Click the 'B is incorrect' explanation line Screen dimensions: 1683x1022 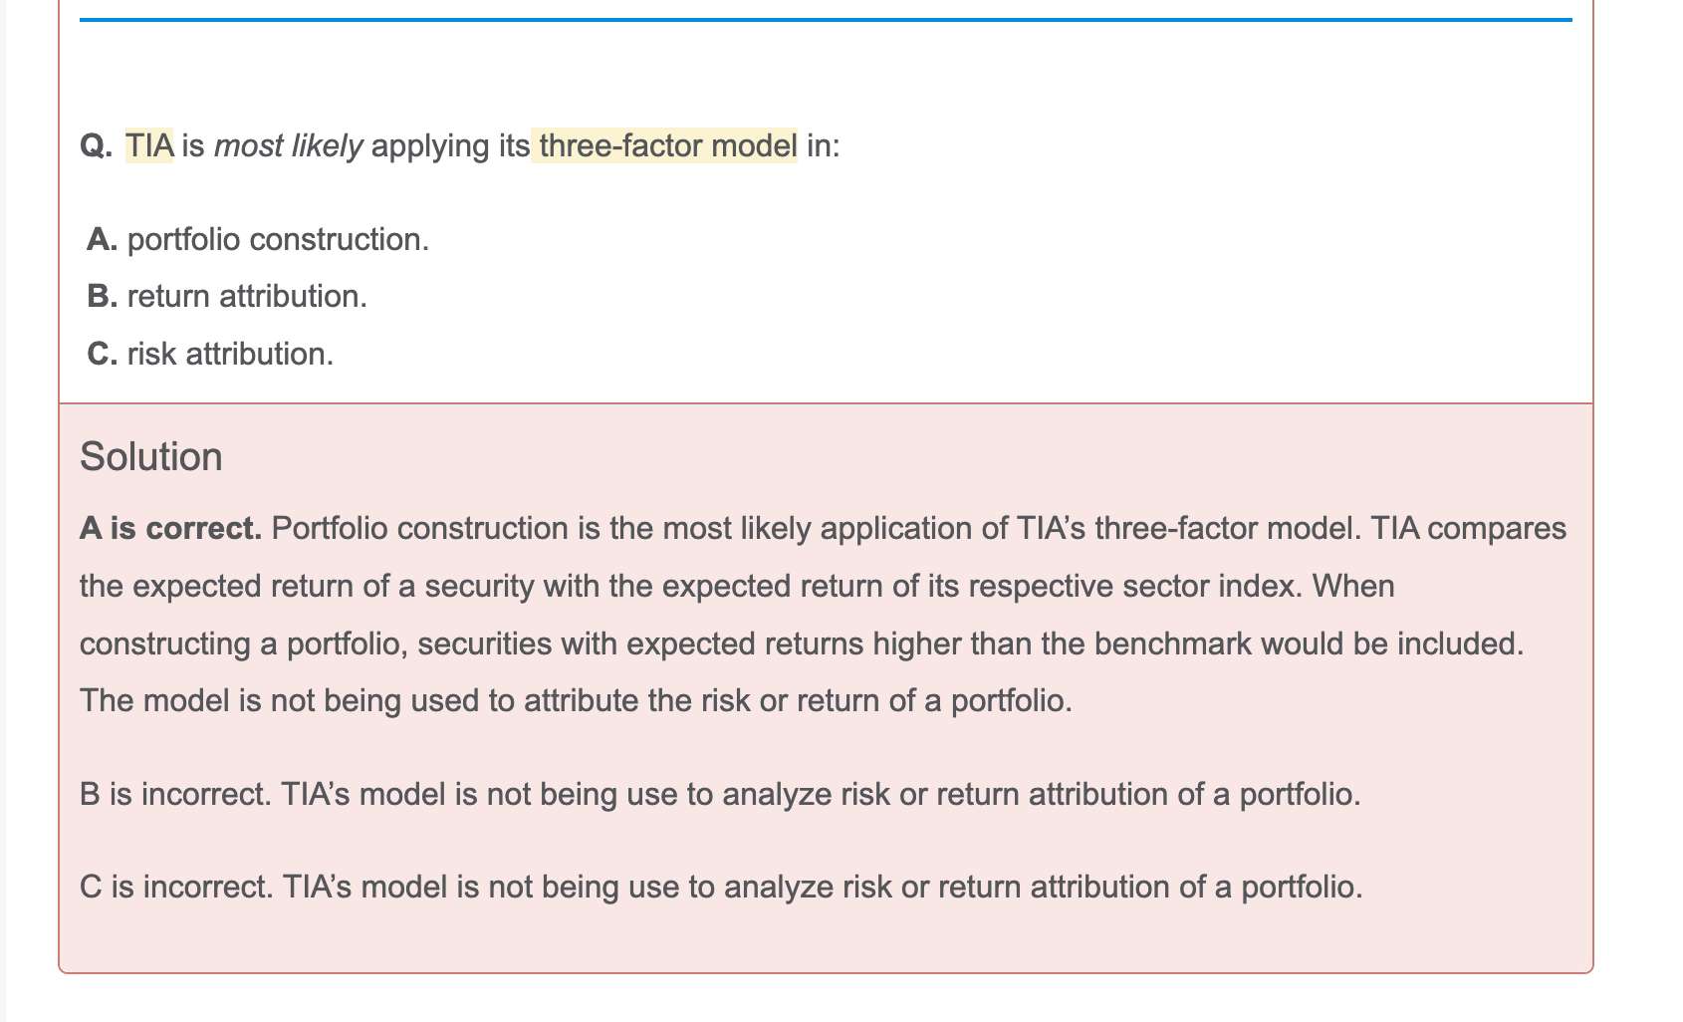pos(719,795)
